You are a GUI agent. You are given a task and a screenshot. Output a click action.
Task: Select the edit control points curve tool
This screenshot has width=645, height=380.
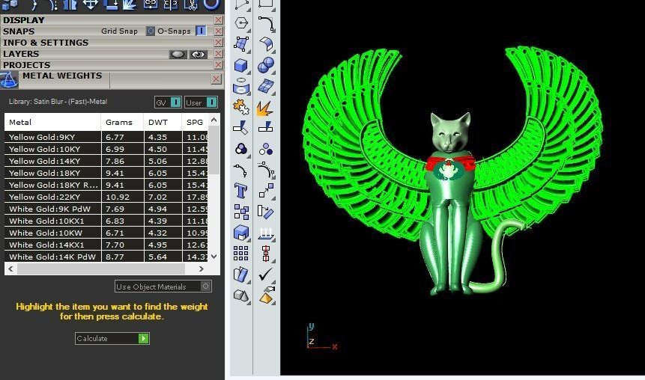click(241, 170)
